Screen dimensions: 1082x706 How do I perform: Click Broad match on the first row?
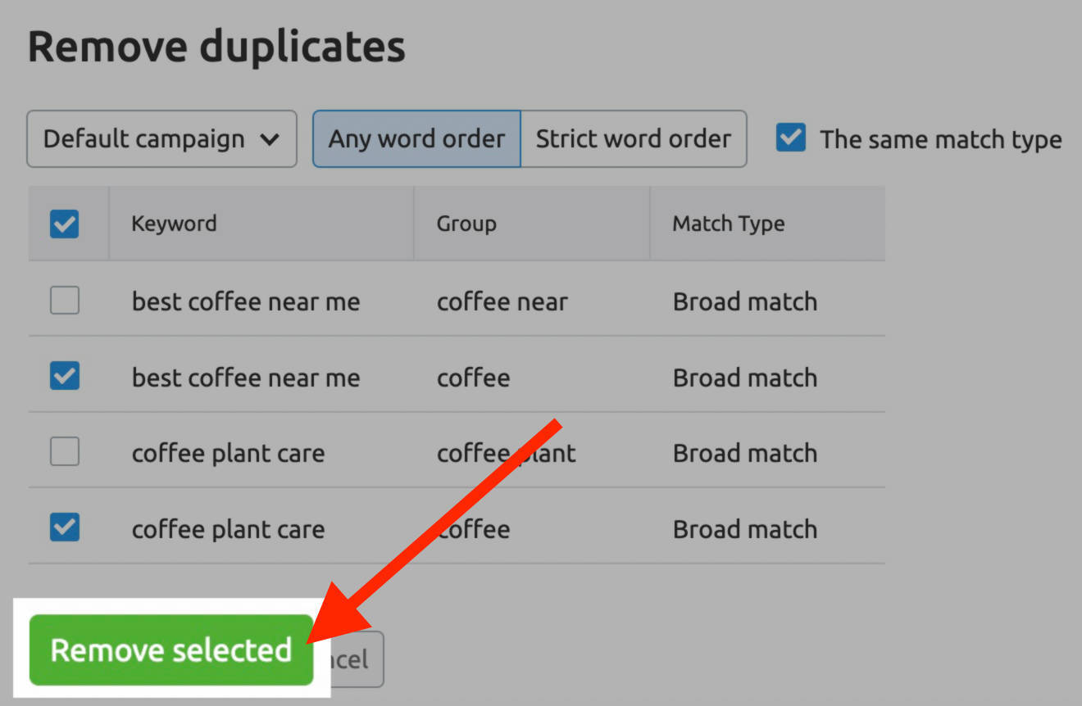744,301
